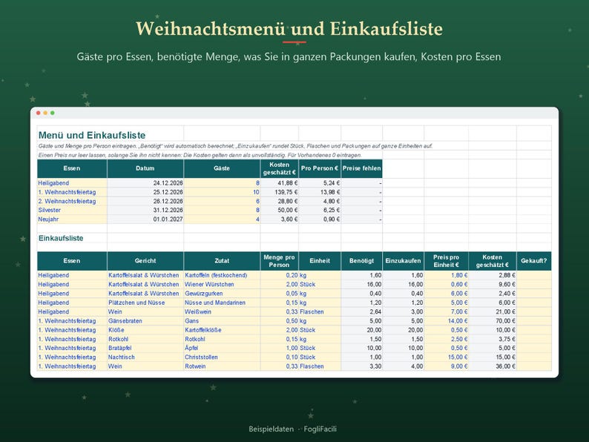Select the 'Menü und Einkaufsliste' title cell
589x442 pixels.
111,135
